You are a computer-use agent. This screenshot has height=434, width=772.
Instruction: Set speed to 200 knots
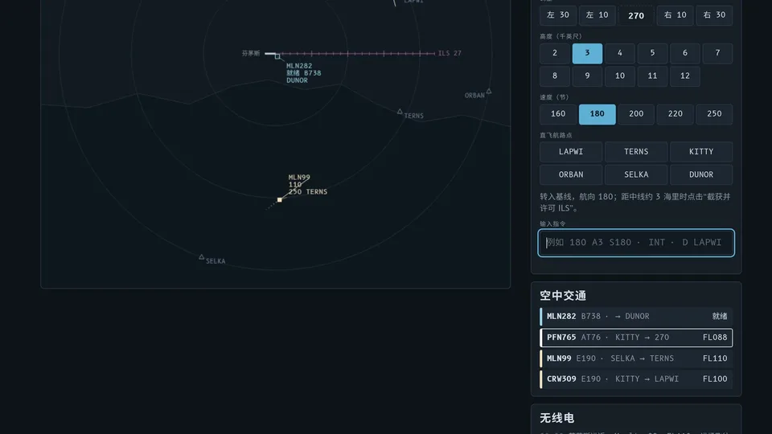[635, 114]
